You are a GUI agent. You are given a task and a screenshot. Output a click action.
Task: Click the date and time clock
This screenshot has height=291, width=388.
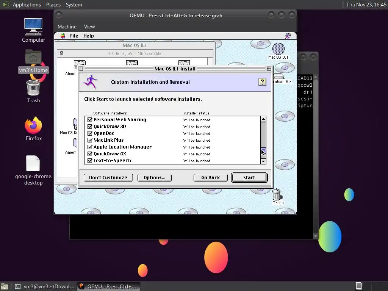pyautogui.click(x=366, y=5)
